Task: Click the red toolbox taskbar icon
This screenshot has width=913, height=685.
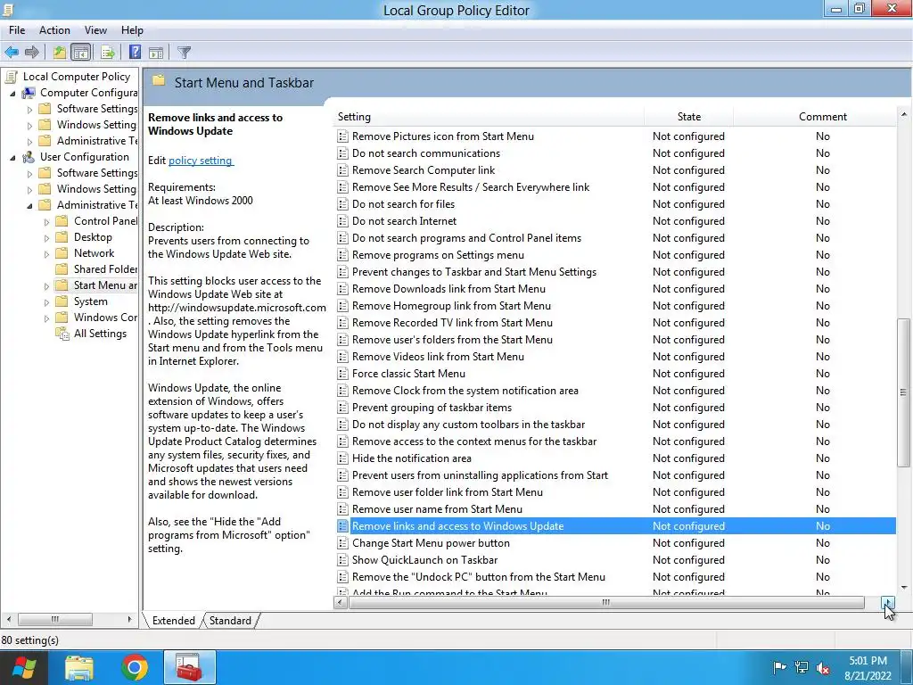Action: 189,667
